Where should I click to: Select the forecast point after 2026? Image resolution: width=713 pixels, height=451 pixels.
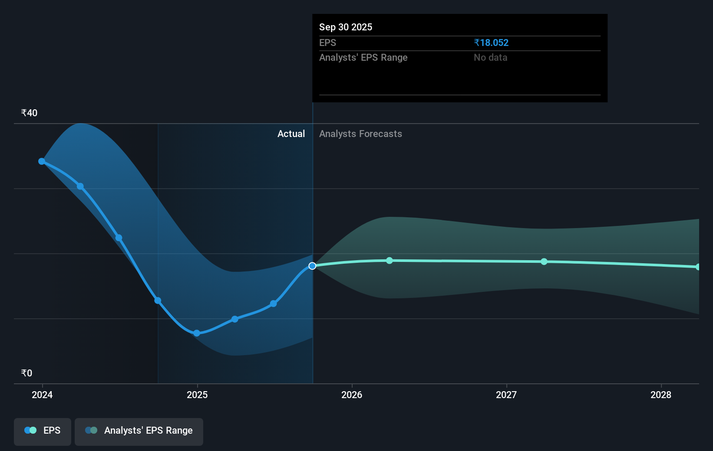(390, 261)
